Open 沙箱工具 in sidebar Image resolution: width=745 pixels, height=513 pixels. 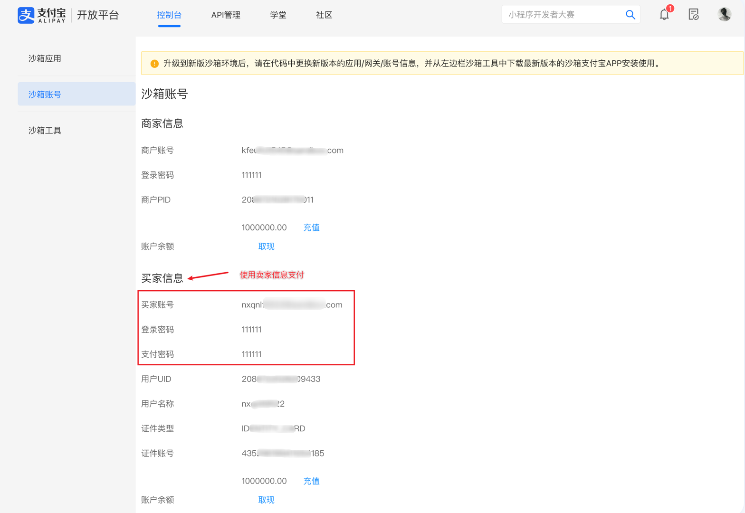45,130
